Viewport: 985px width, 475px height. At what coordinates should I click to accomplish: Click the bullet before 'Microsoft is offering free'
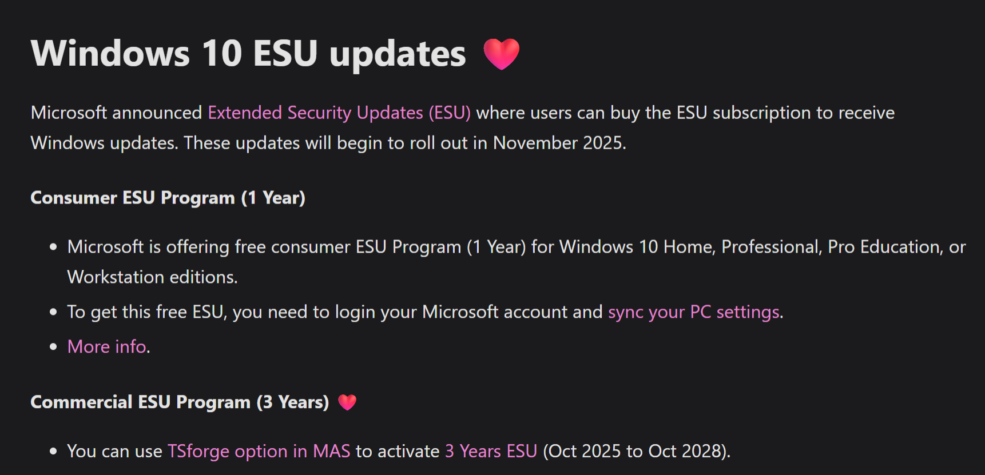pyautogui.click(x=53, y=247)
